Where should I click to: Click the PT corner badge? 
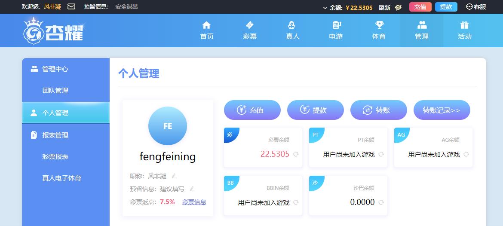pos(315,134)
